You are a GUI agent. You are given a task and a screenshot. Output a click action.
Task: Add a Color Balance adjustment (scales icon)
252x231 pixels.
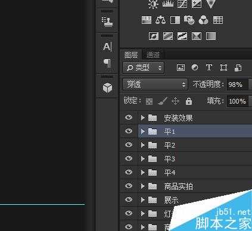160,20
